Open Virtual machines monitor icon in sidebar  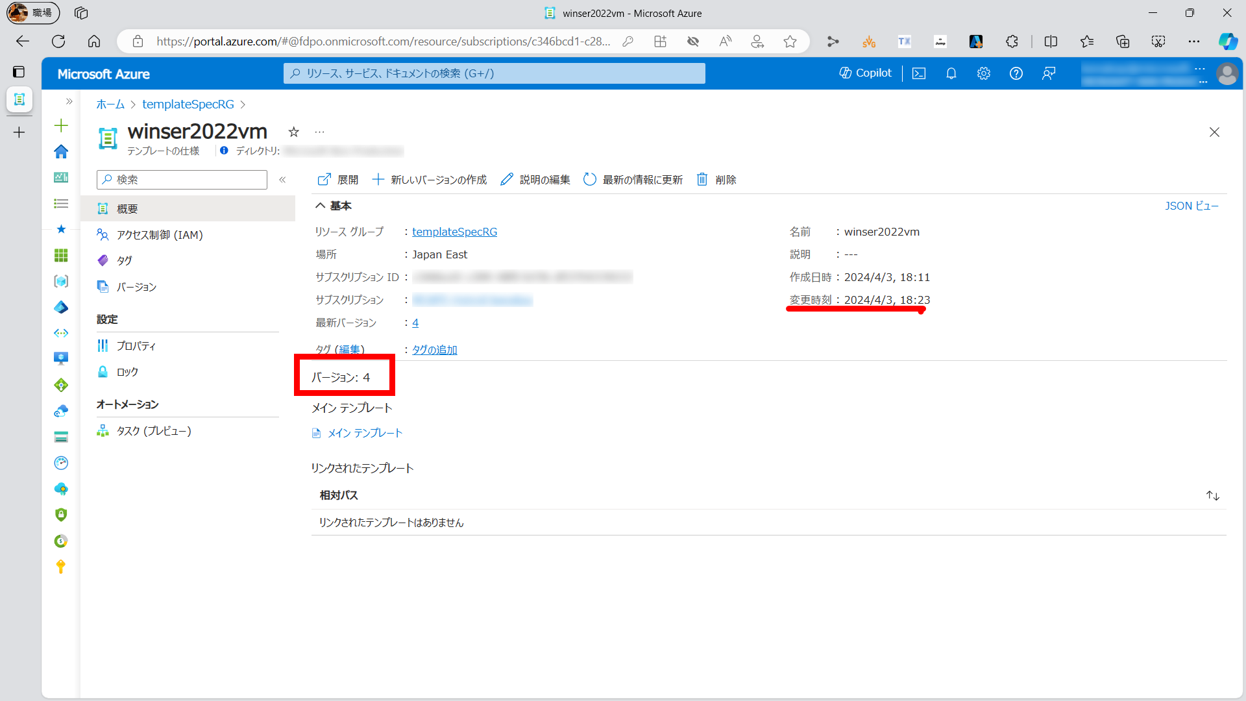click(x=61, y=358)
